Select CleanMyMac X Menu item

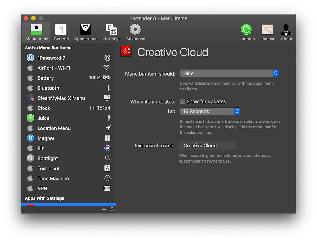coord(68,98)
